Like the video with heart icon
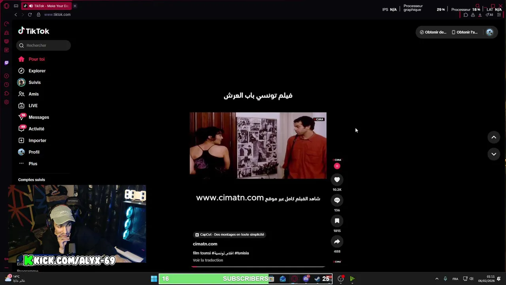The height and width of the screenshot is (285, 506). click(337, 180)
